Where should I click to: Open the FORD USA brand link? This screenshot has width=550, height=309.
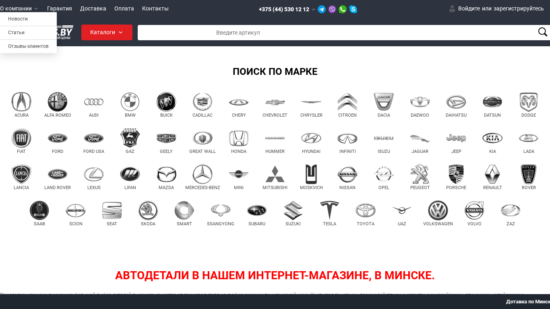94,151
